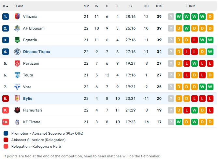Screen dimensions: 218x159
Task: Click the Teuta team logo
Action: pos(17,75)
